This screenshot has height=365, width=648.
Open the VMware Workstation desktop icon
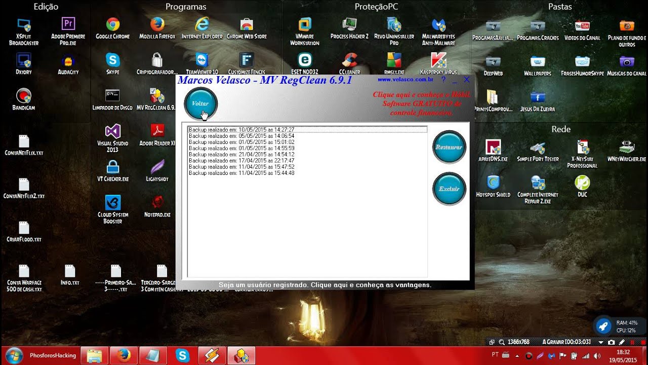[305, 31]
